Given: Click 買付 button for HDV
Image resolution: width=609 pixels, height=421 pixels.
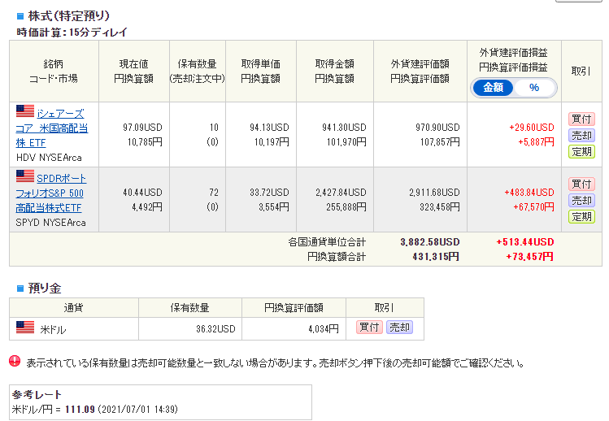Looking at the screenshot, I should (x=581, y=119).
